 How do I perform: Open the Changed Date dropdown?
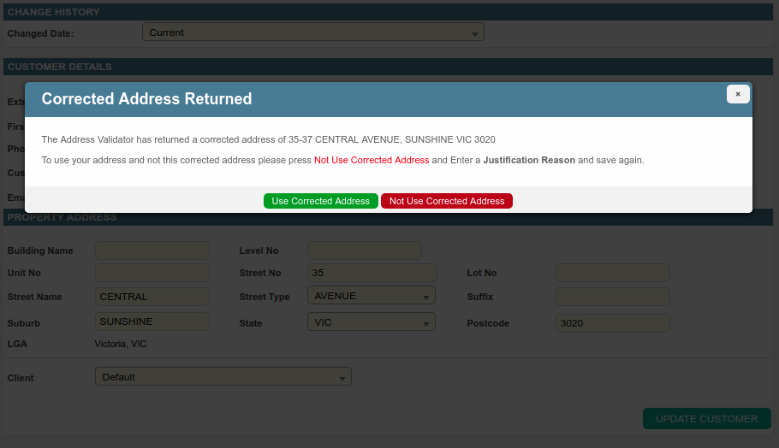(312, 32)
